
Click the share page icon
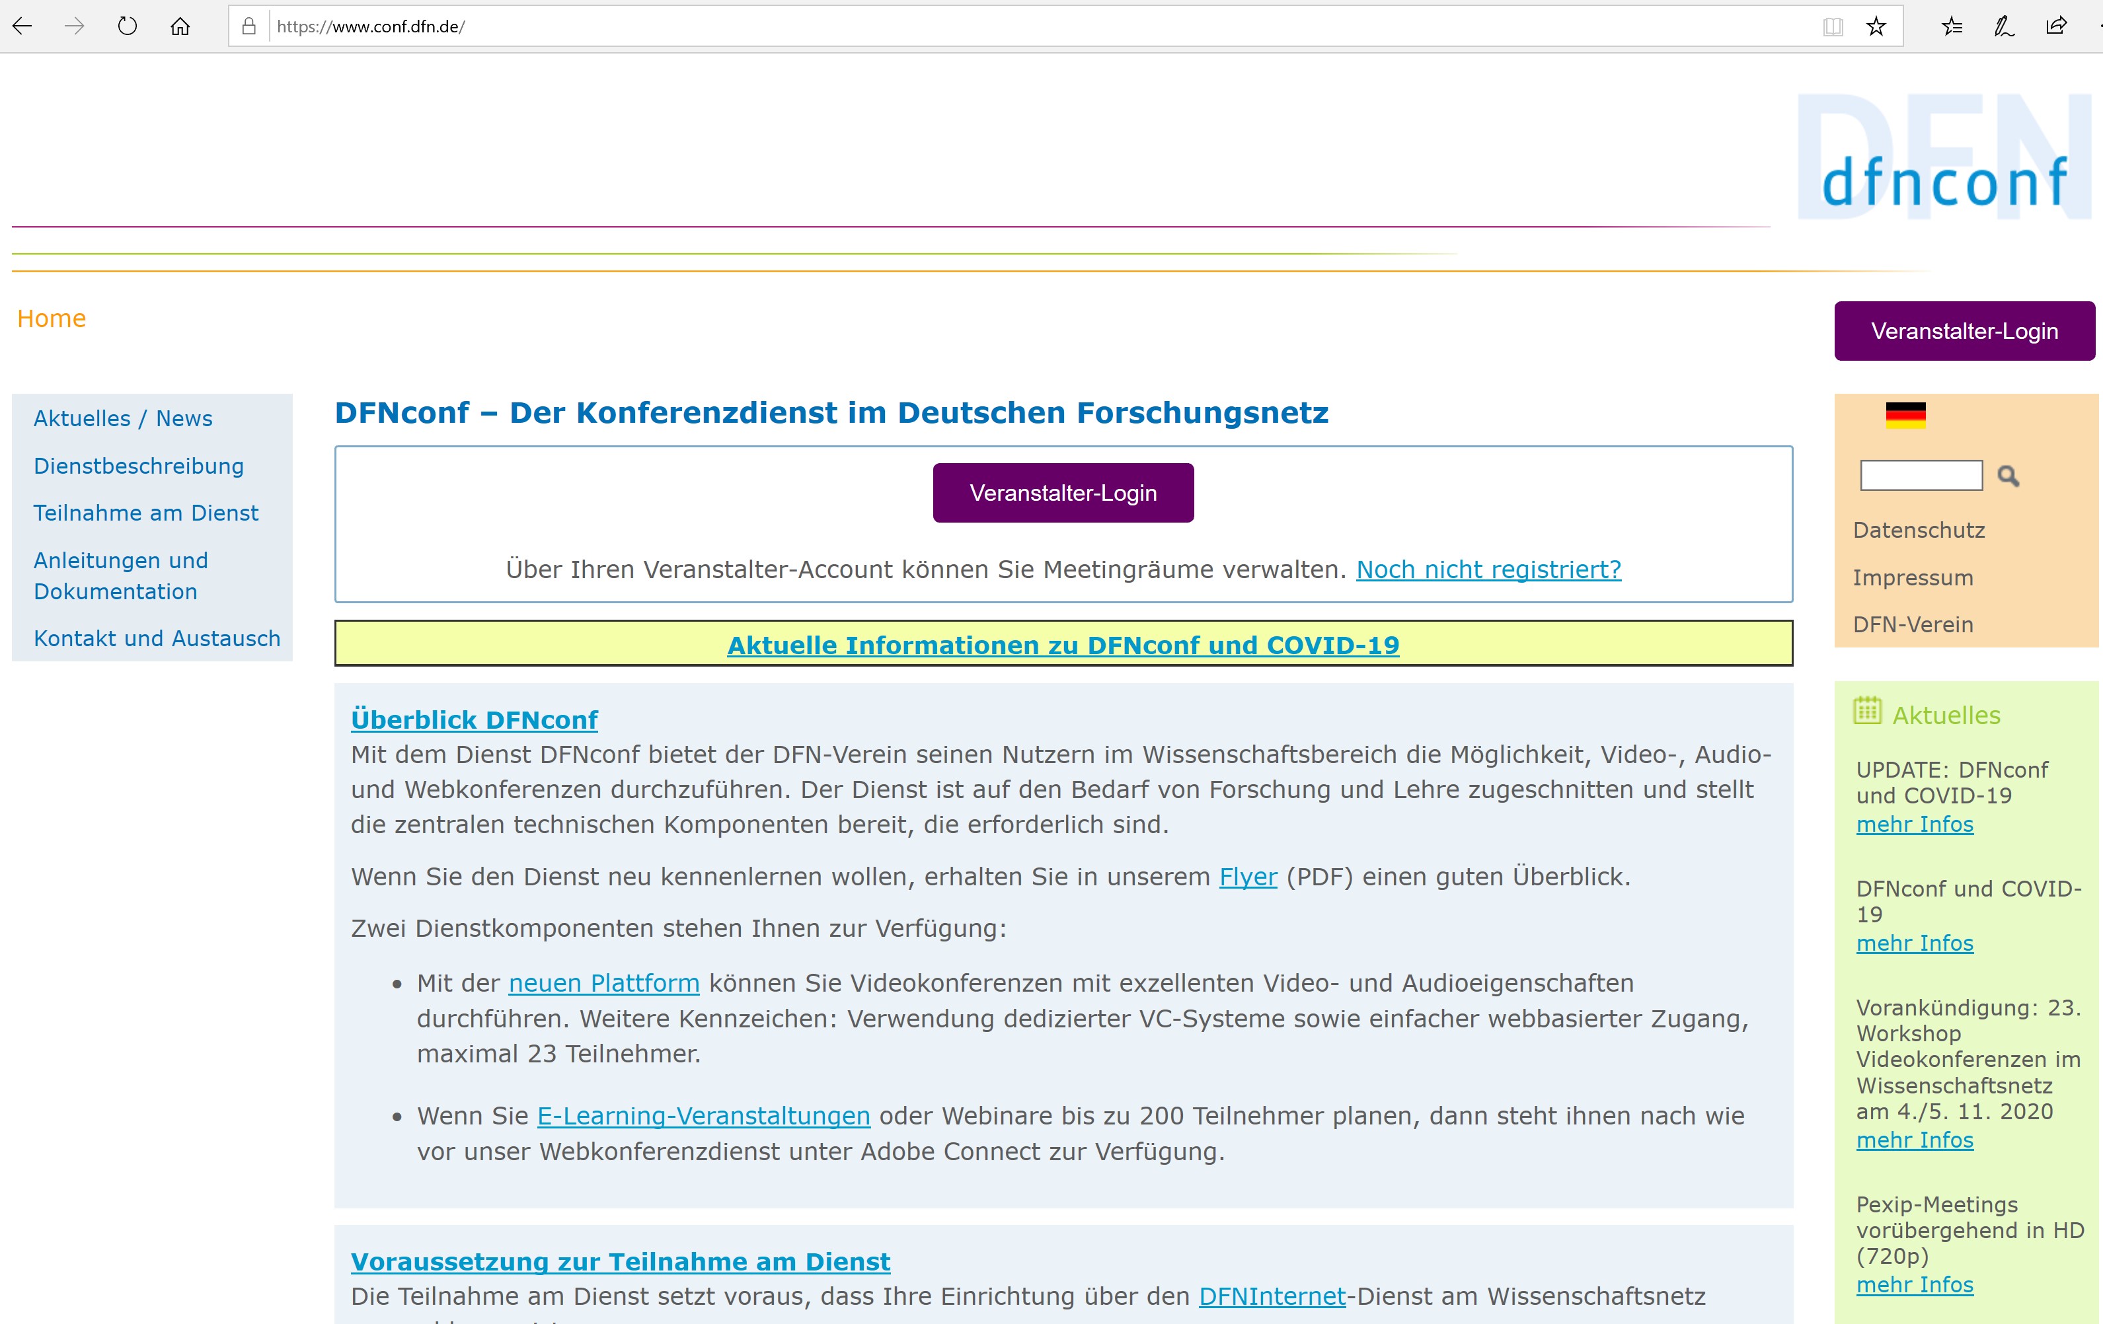(x=2057, y=26)
